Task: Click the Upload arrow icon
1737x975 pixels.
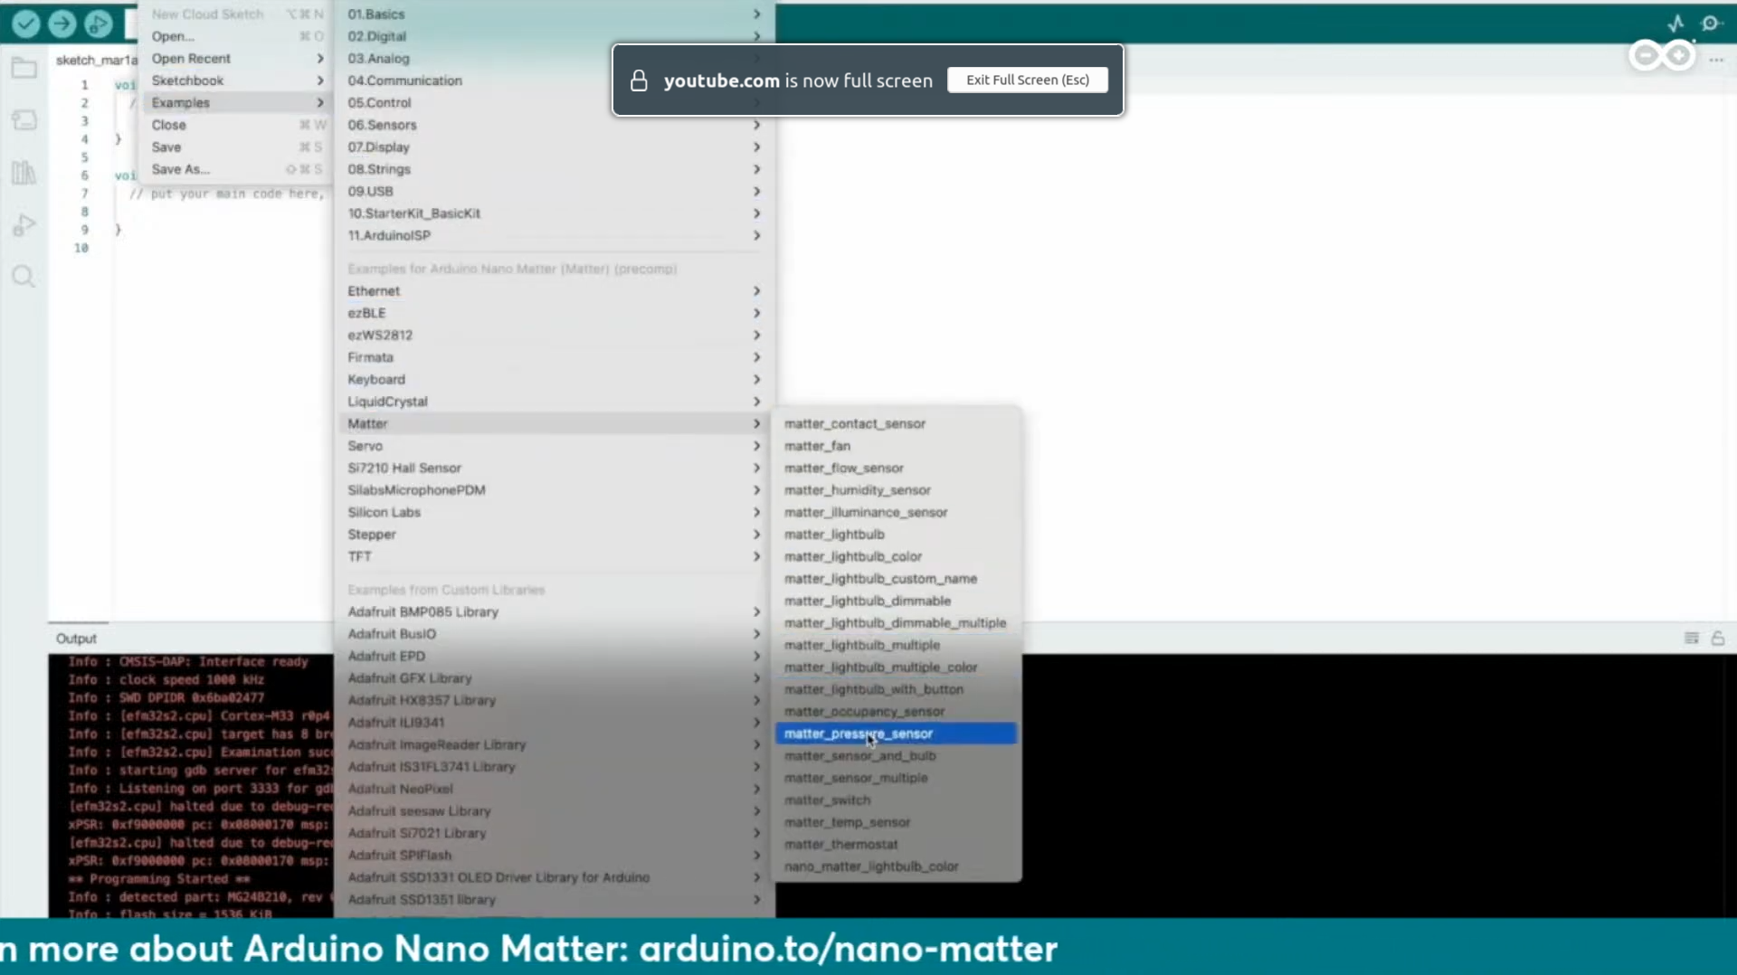Action: tap(62, 24)
